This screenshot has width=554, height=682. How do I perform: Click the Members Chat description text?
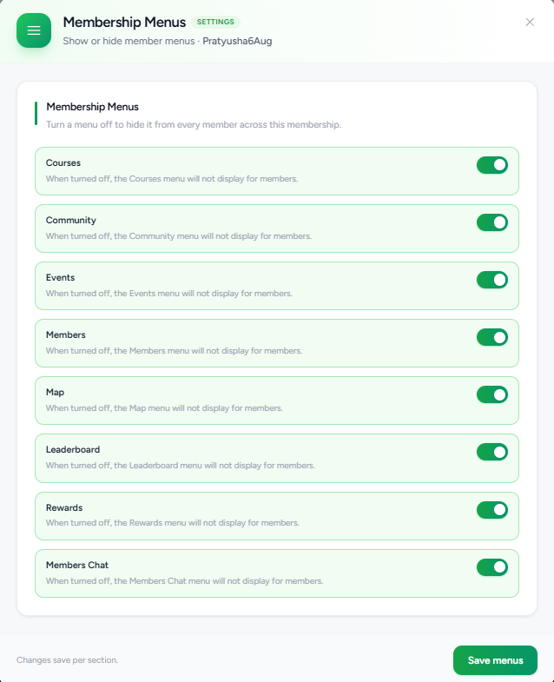(x=185, y=580)
